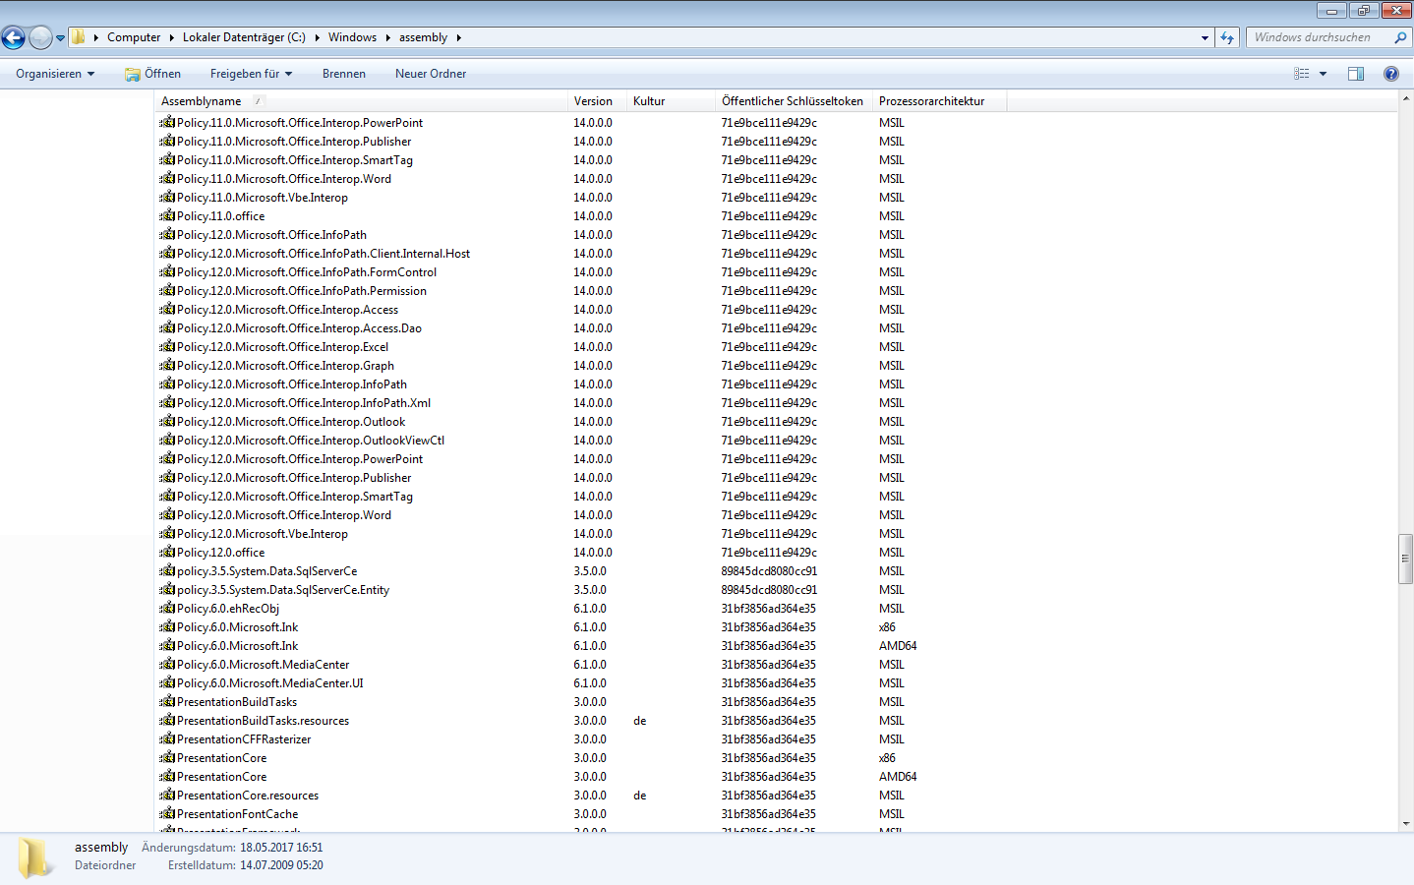Click the large assembly folder thumbnail
1414x885 pixels.
coord(36,857)
